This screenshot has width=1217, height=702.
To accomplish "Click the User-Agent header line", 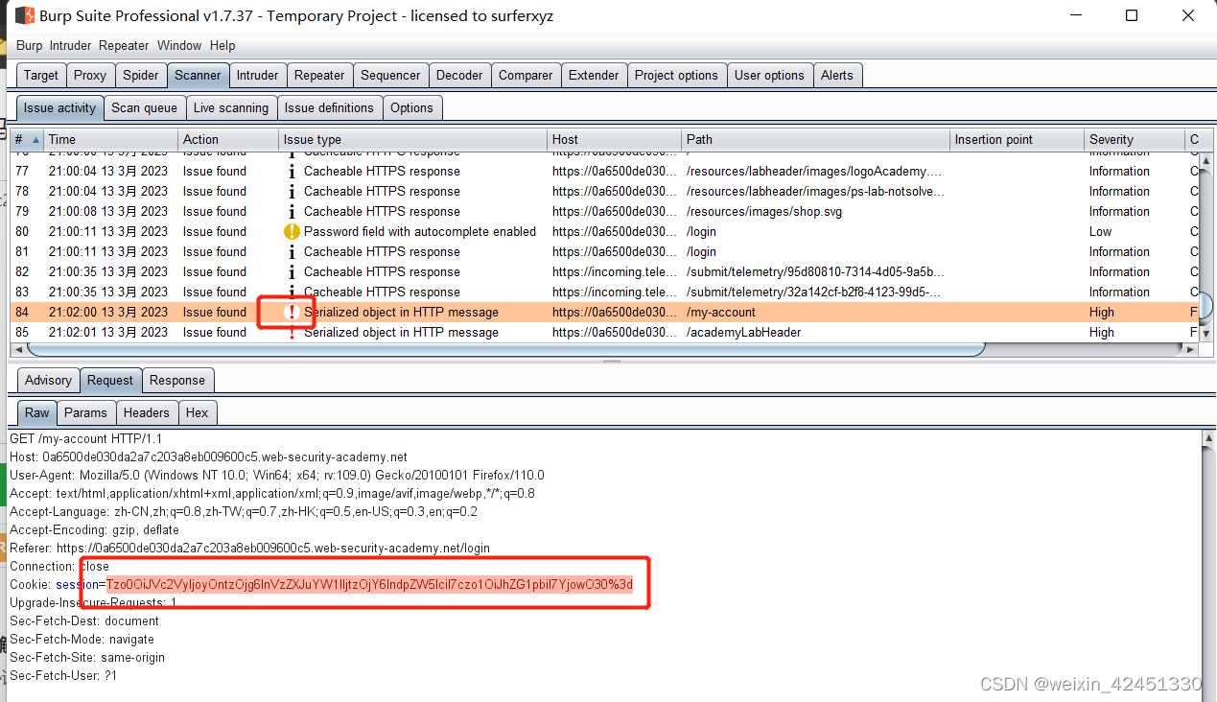I will tap(277, 476).
